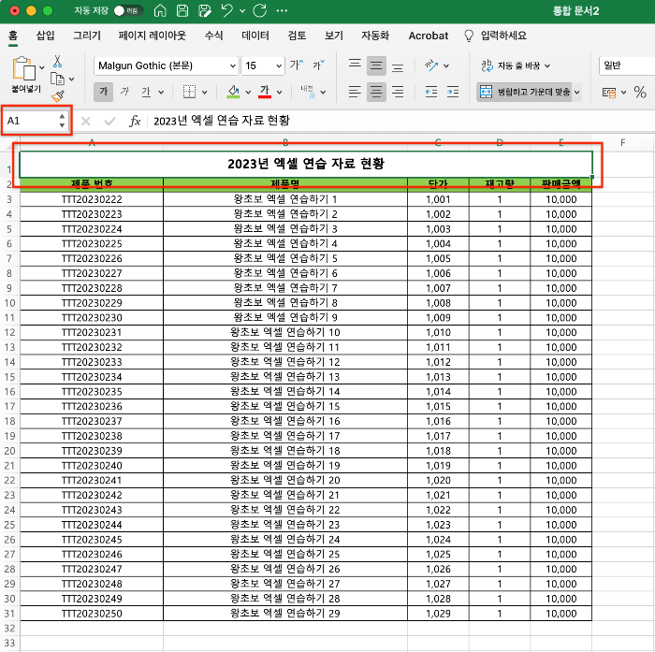Click the text orientation icon
This screenshot has height=652, width=655.
(431, 65)
